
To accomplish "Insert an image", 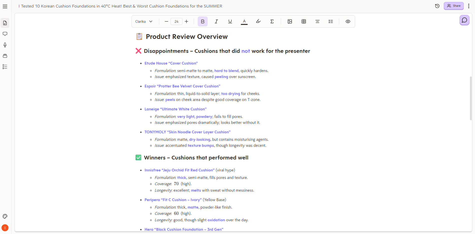I will tap(290, 21).
